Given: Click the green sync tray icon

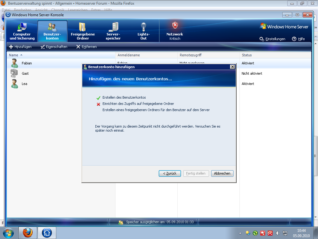Looking at the screenshot, I should (x=255, y=233).
